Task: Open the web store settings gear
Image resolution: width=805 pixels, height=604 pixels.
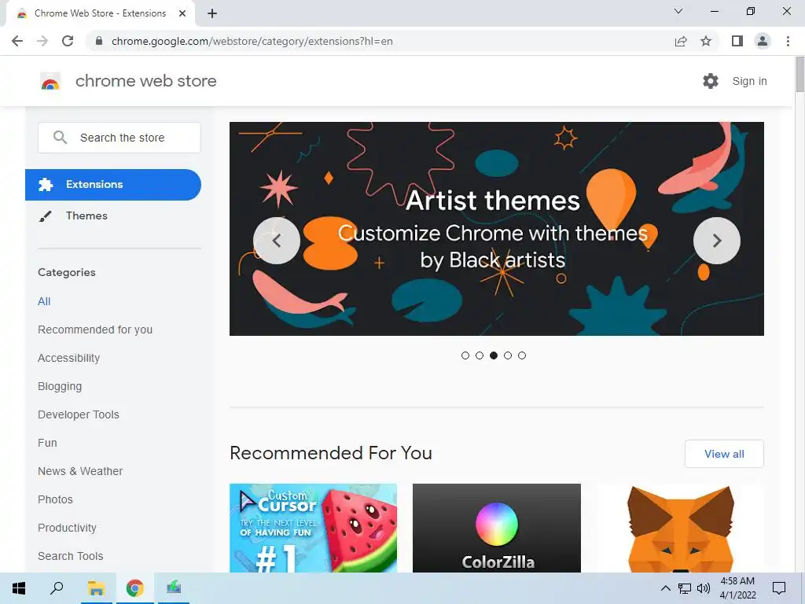Action: 711,81
